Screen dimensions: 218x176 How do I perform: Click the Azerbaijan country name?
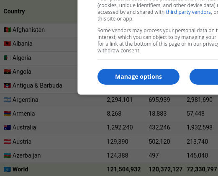(26, 155)
